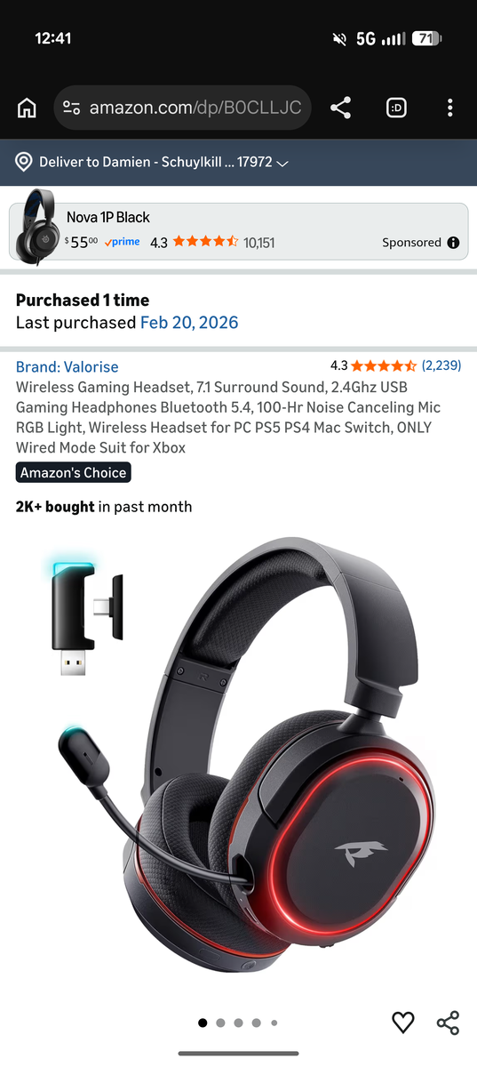477x1067 pixels.
Task: Select the fourth image carousel dot
Action: tap(256, 1023)
